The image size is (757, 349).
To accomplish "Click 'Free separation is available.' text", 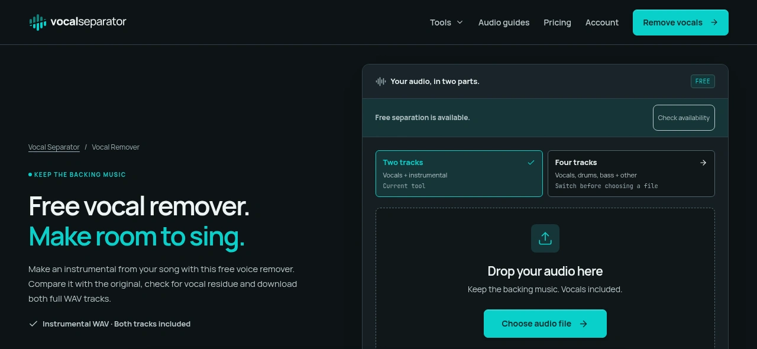I will coord(422,118).
